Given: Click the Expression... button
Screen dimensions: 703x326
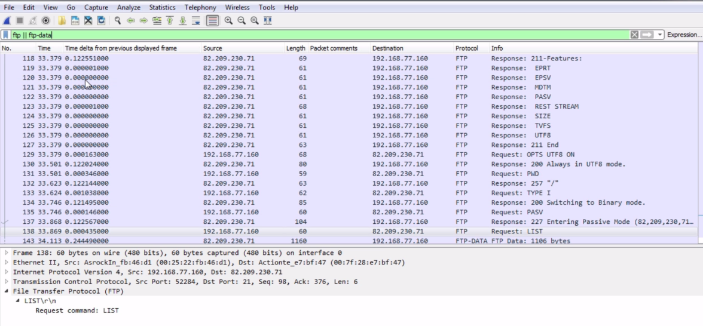Looking at the screenshot, I should (x=684, y=35).
